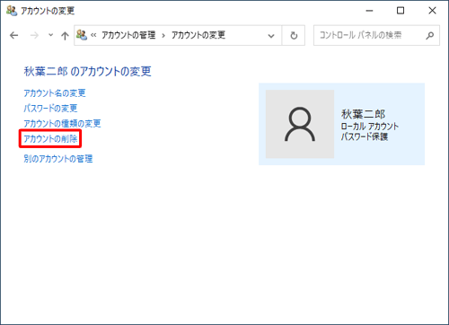Maximize the アカウントの変更 window

tap(401, 11)
